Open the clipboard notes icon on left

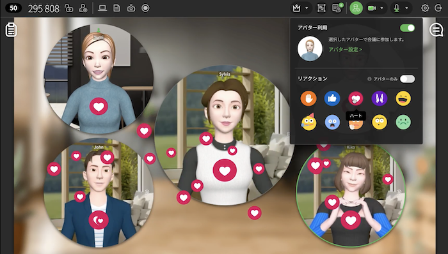click(x=11, y=29)
